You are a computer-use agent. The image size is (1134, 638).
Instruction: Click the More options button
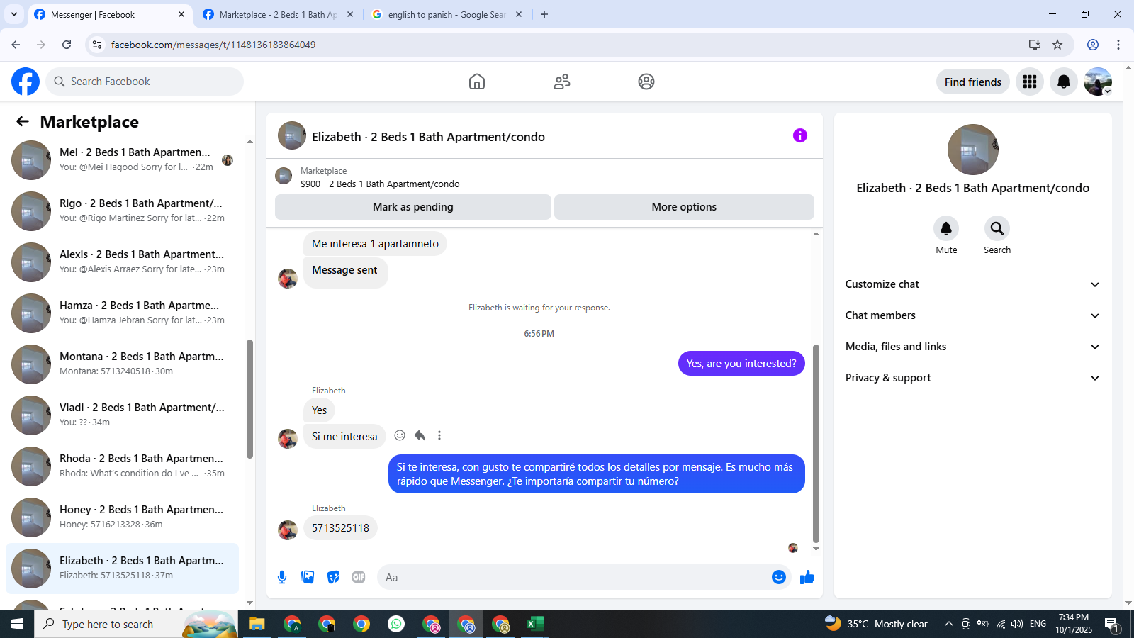684,207
